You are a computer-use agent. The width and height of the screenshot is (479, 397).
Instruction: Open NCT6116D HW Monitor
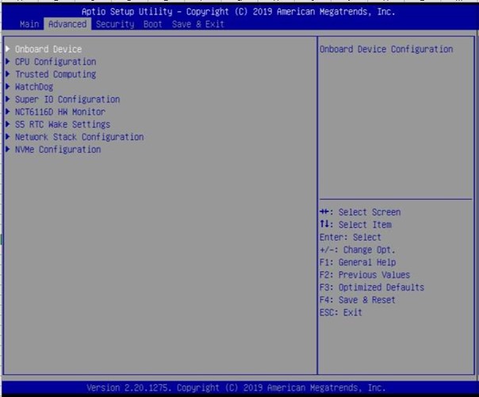tap(59, 113)
